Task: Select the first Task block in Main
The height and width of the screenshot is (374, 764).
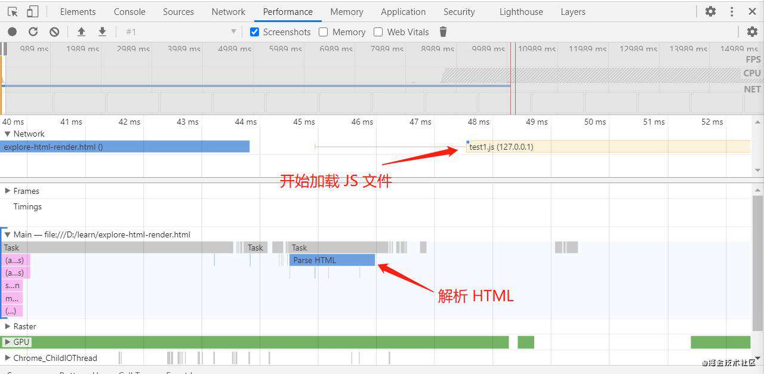Action: coord(116,248)
